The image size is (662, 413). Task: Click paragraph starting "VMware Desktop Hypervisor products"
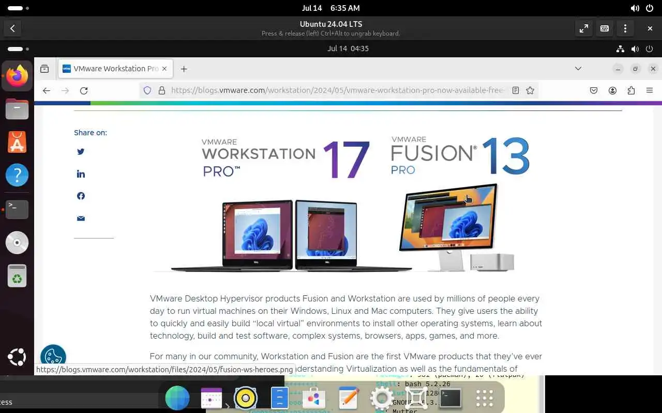click(x=346, y=317)
